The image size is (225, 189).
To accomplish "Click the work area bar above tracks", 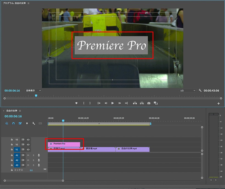I will (99, 124).
